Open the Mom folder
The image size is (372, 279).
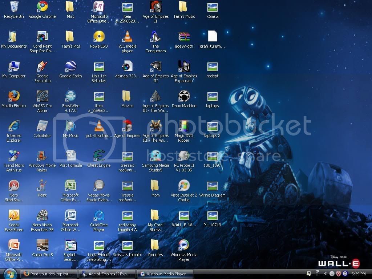tap(155, 186)
